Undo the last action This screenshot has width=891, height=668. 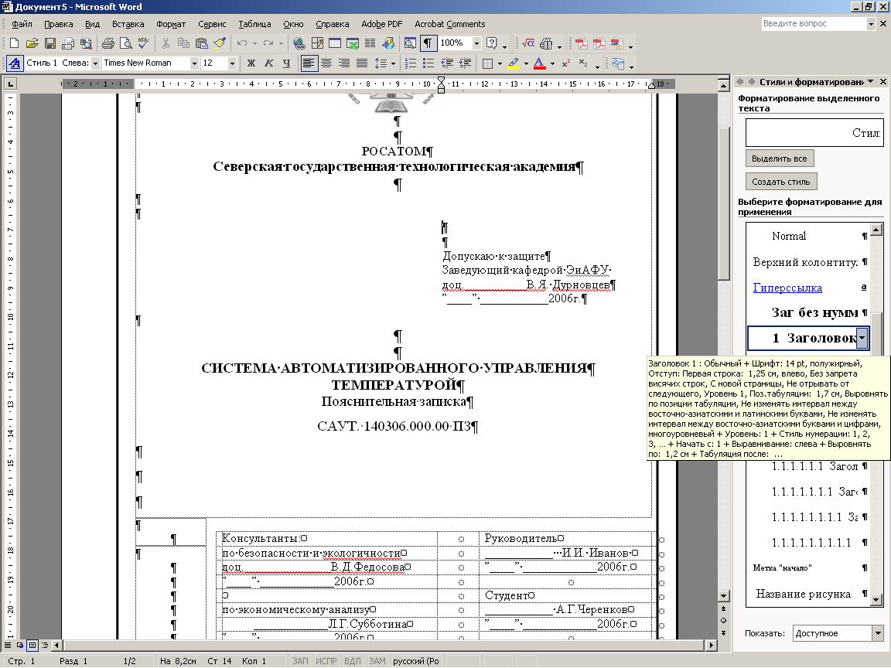click(242, 43)
